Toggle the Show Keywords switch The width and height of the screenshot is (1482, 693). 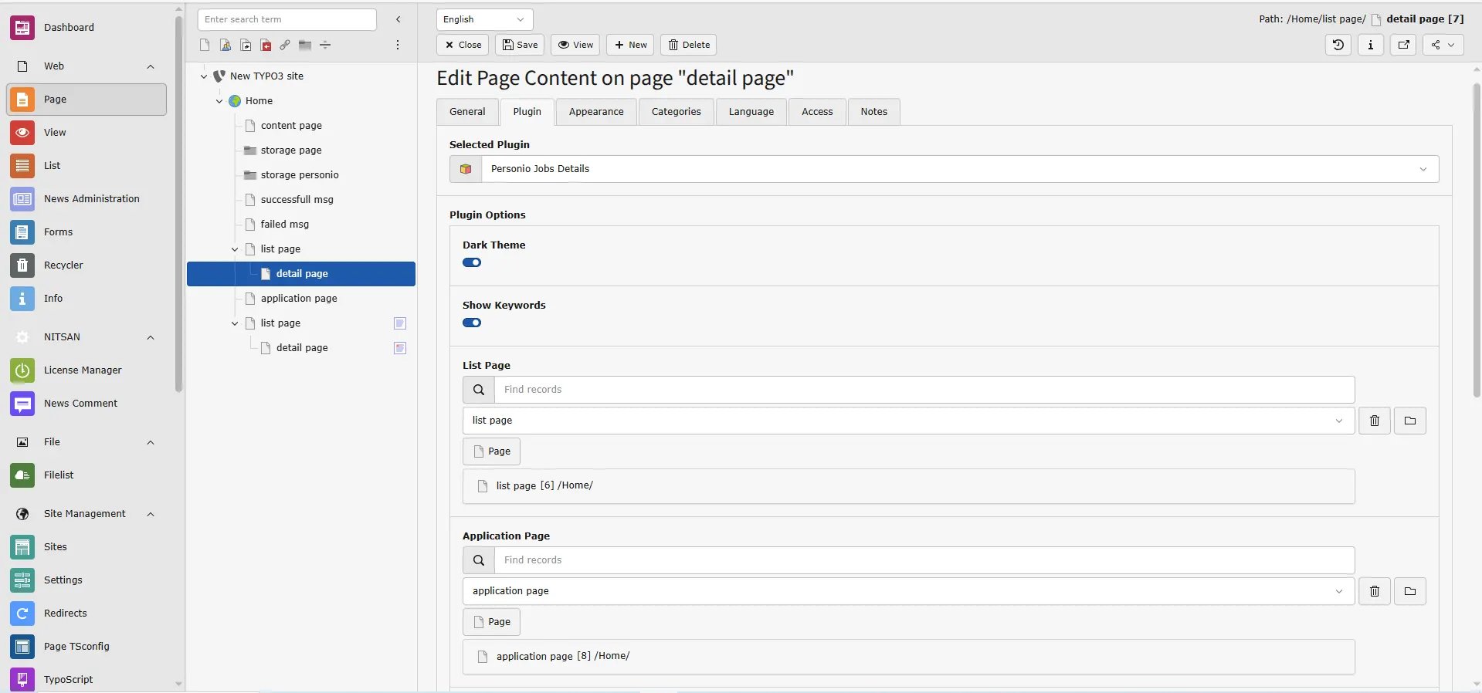point(472,323)
